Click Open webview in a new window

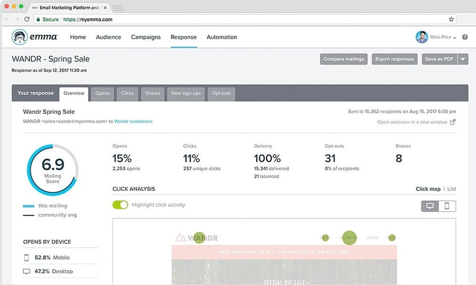(x=412, y=122)
